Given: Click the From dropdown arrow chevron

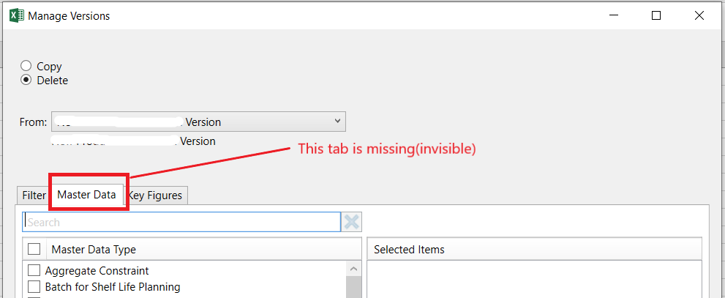Looking at the screenshot, I should coord(338,121).
